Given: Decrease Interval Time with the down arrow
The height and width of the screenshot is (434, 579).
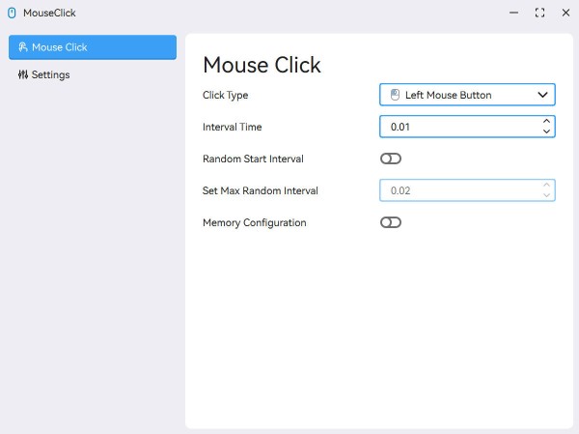Looking at the screenshot, I should coord(546,131).
